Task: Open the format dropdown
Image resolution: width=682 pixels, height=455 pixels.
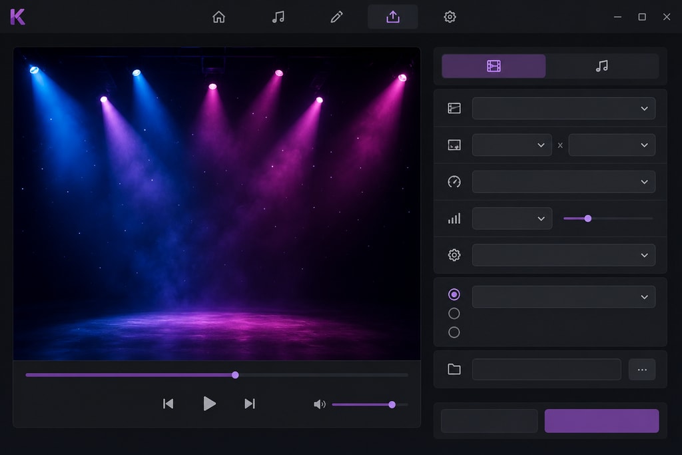Action: [x=563, y=109]
